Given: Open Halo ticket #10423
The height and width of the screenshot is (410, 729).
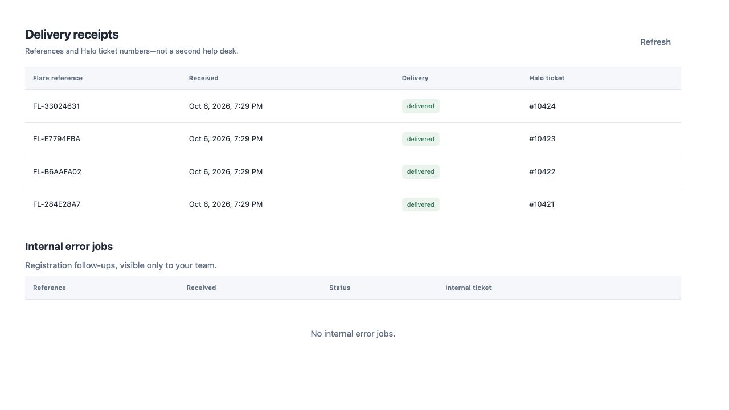Looking at the screenshot, I should click(542, 139).
